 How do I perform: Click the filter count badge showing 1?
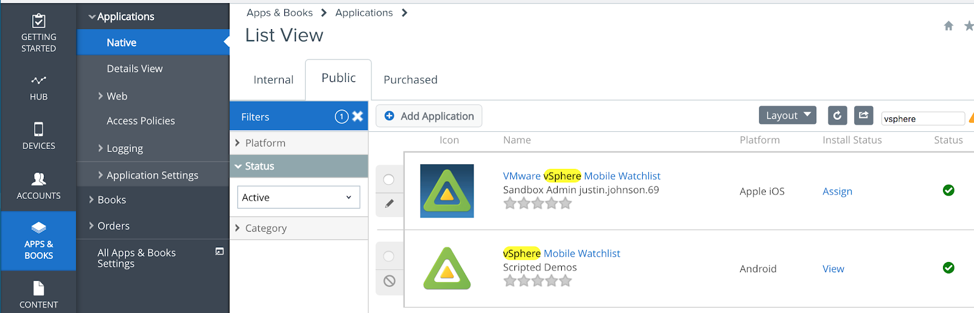click(342, 116)
